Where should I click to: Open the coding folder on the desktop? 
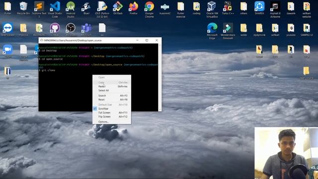tap(196, 8)
